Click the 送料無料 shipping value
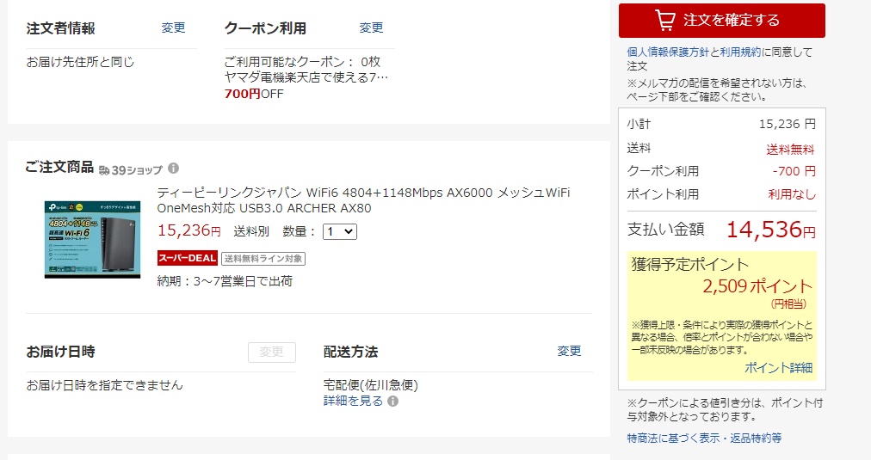This screenshot has width=871, height=460. point(790,150)
